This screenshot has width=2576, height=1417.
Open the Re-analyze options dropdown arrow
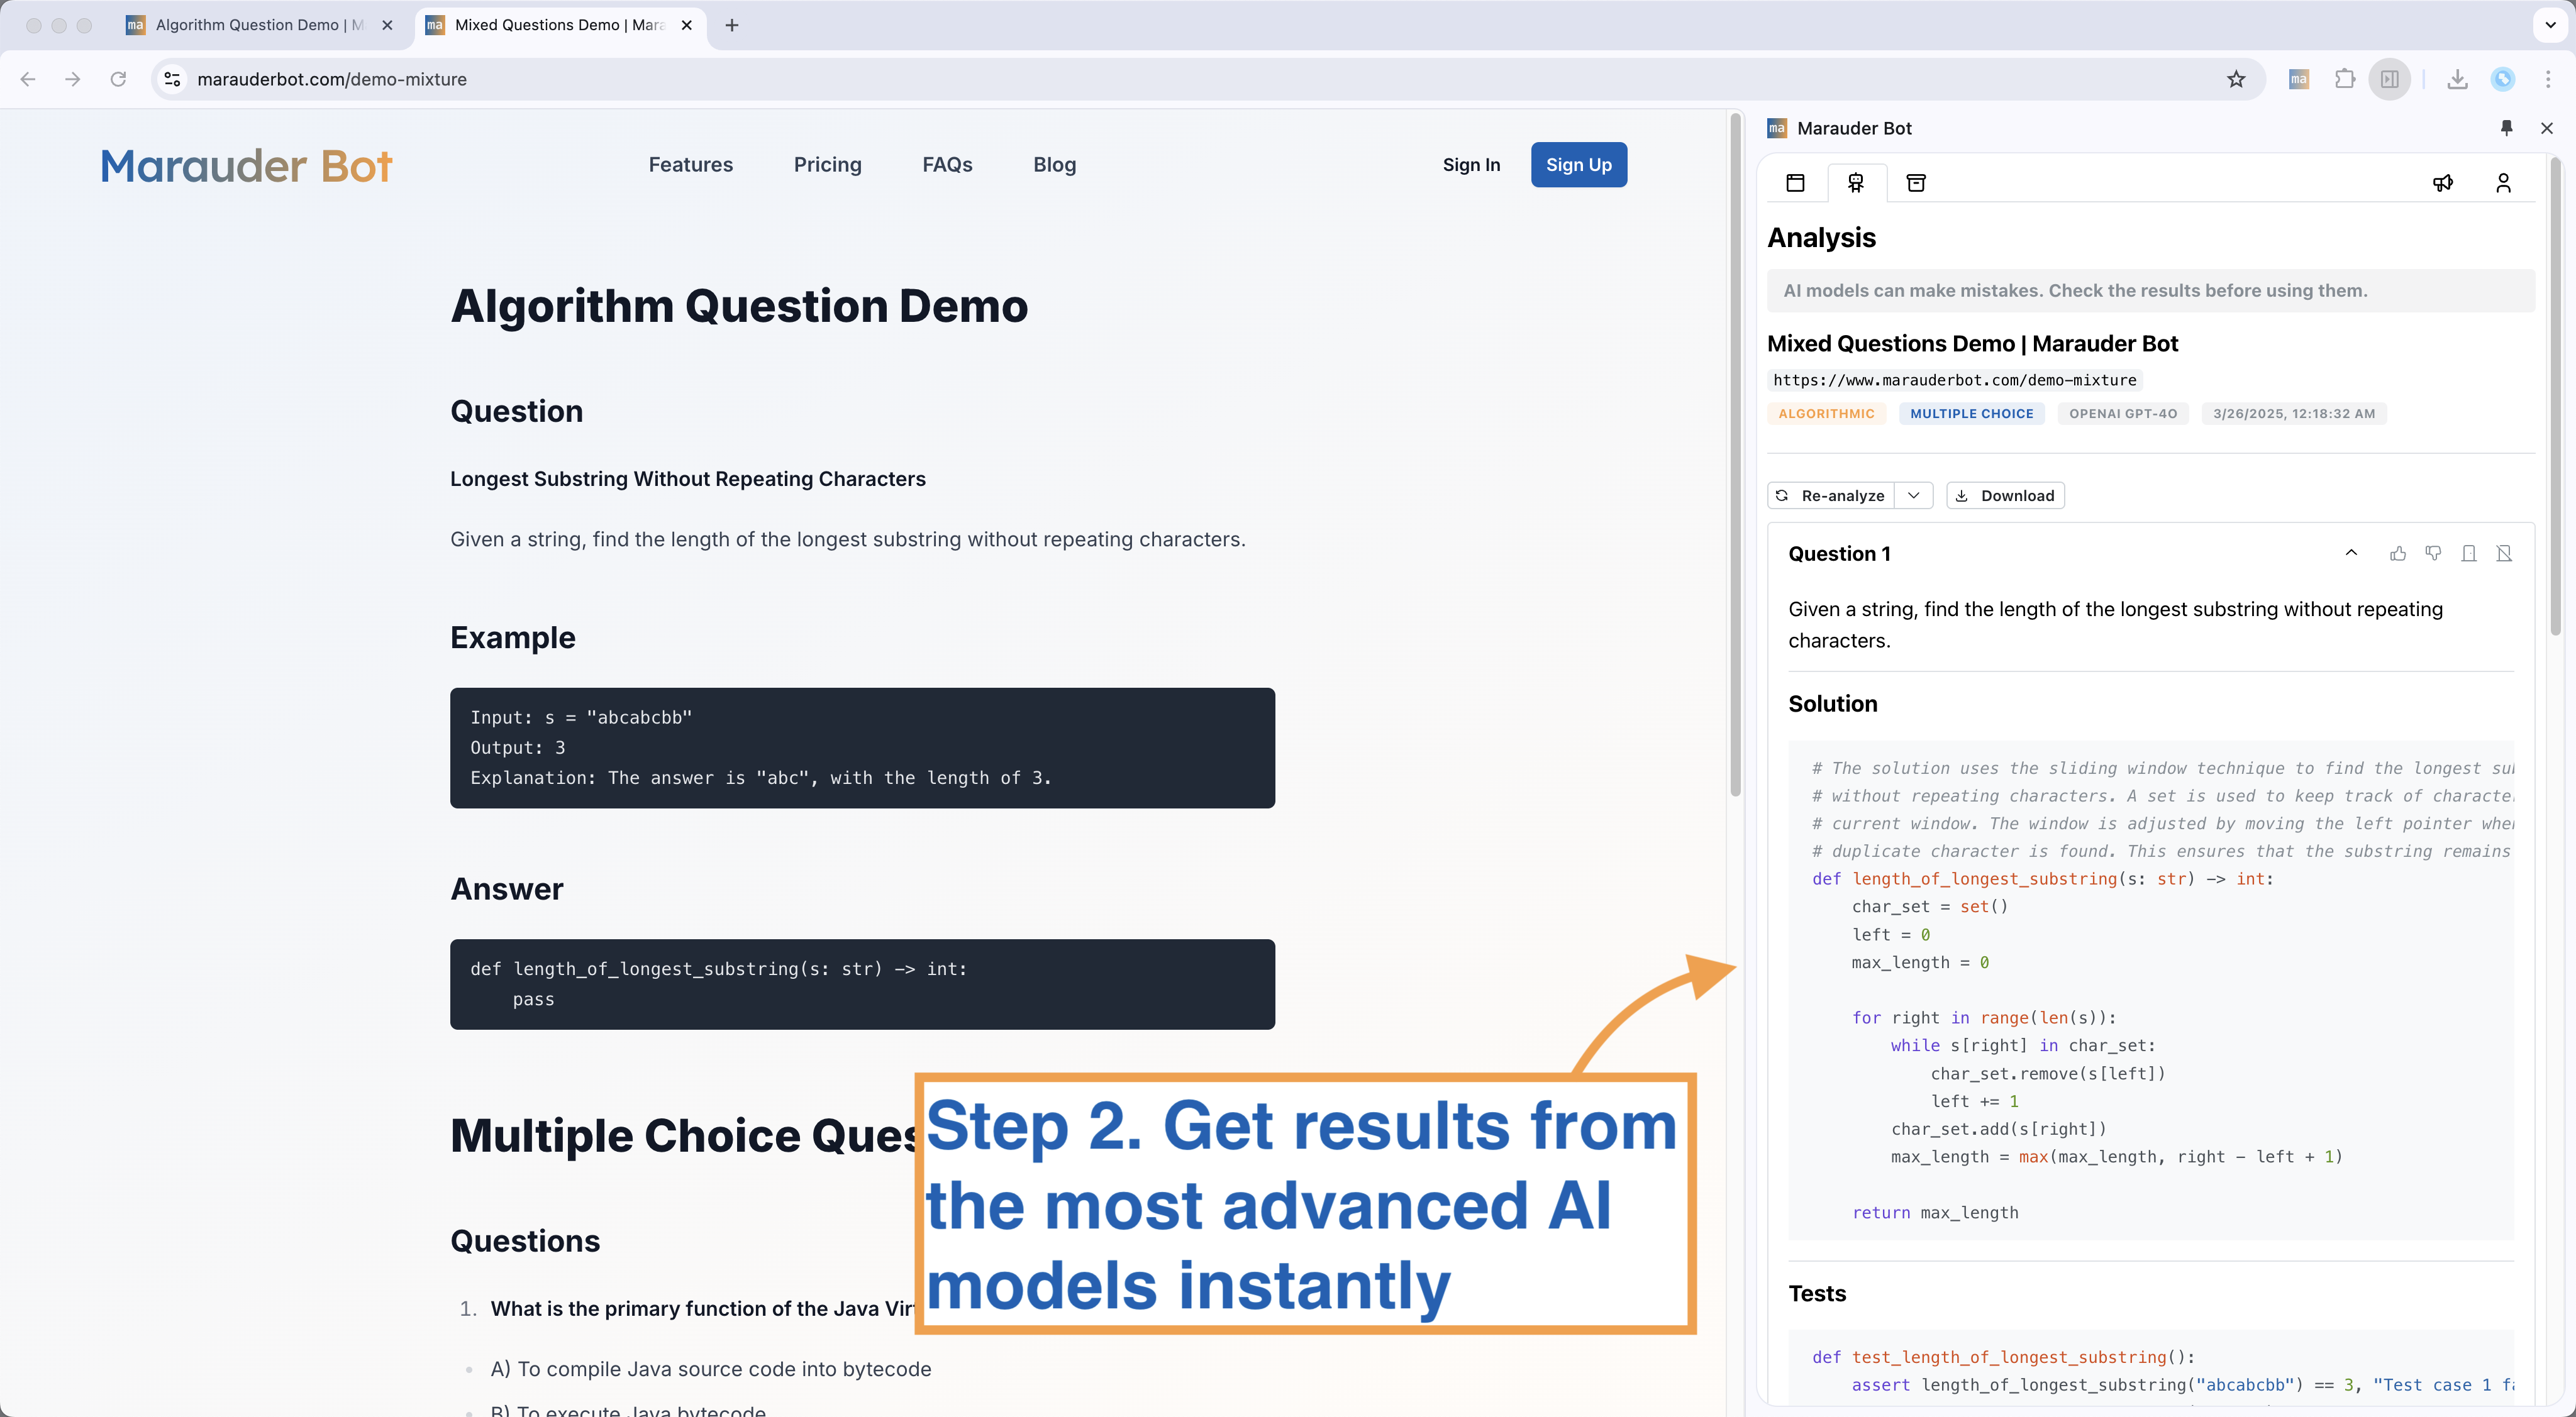1913,495
